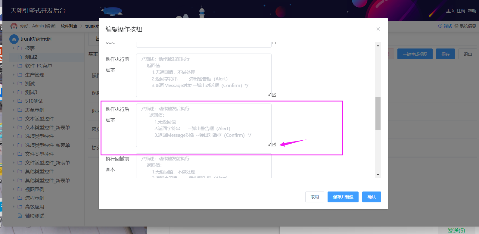Viewport: 479px width, 234px height.
Task: Open 系统信息 link
Action: pos(468,26)
